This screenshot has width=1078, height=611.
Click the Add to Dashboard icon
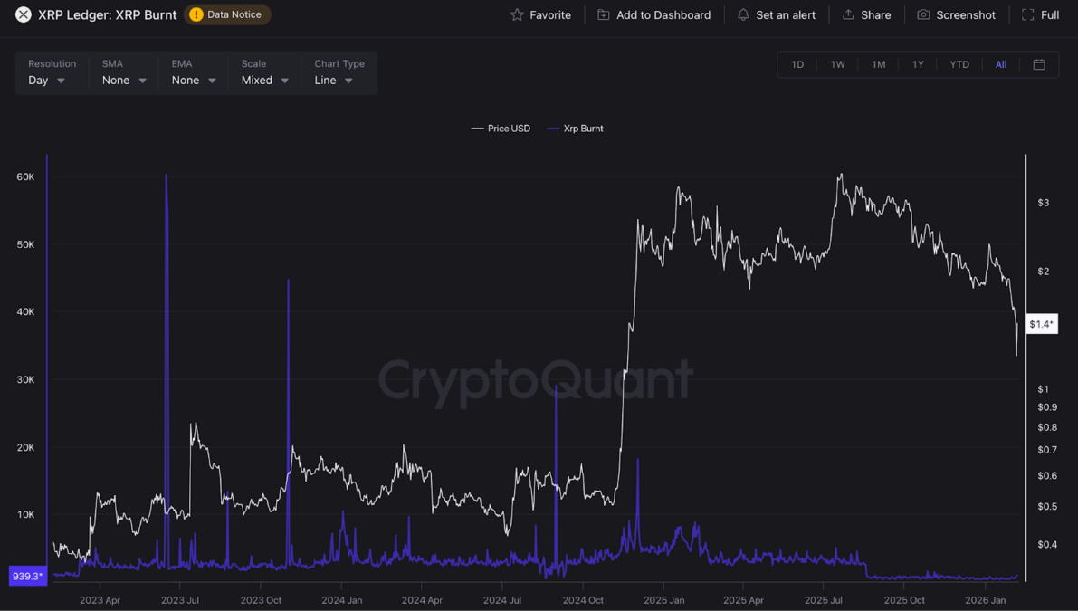coord(604,14)
